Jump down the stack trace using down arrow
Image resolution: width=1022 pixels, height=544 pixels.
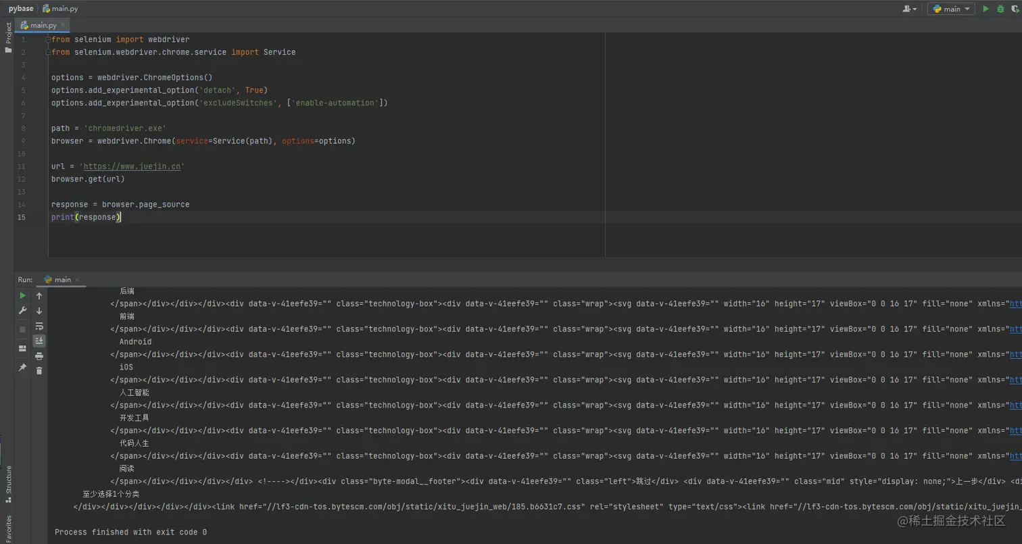[39, 311]
